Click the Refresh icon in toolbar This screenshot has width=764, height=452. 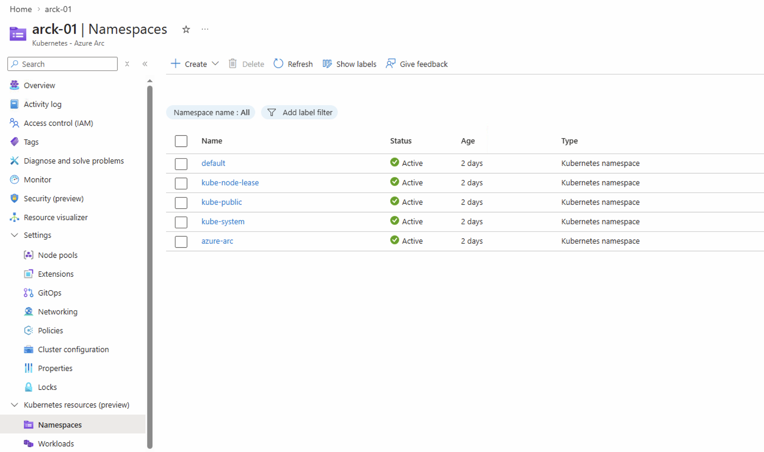(278, 64)
